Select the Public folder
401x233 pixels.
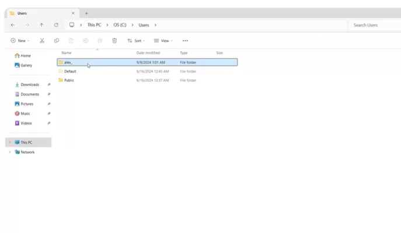[x=69, y=80]
